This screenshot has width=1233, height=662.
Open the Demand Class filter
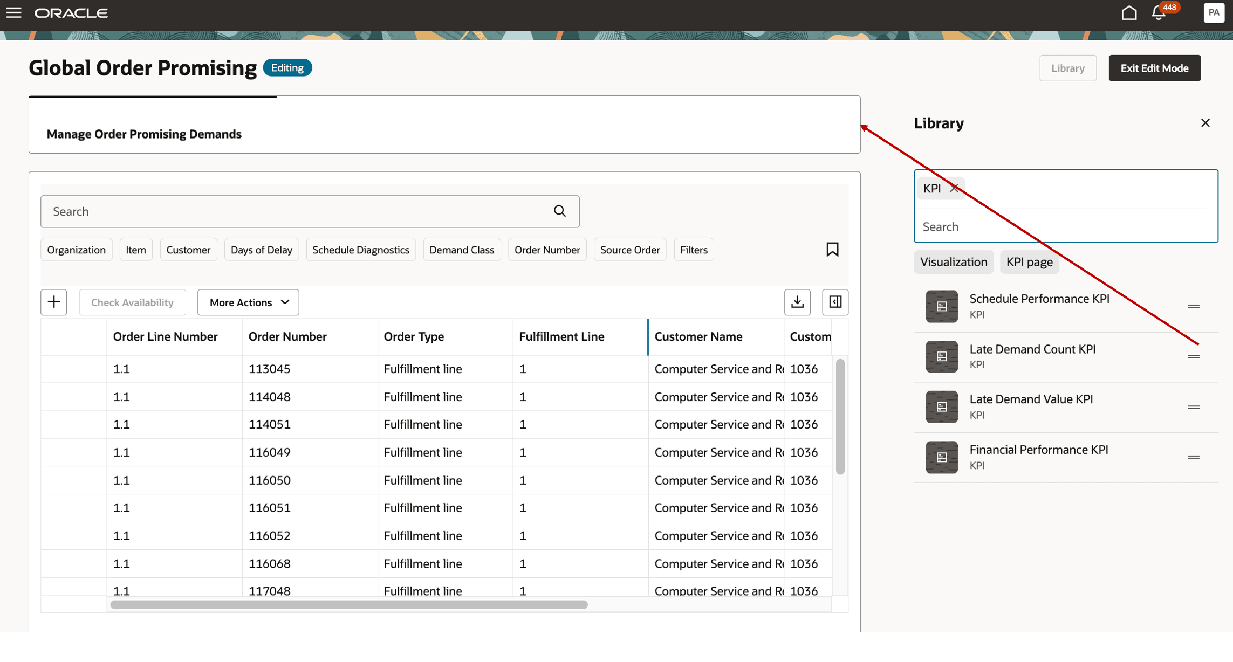coord(462,250)
